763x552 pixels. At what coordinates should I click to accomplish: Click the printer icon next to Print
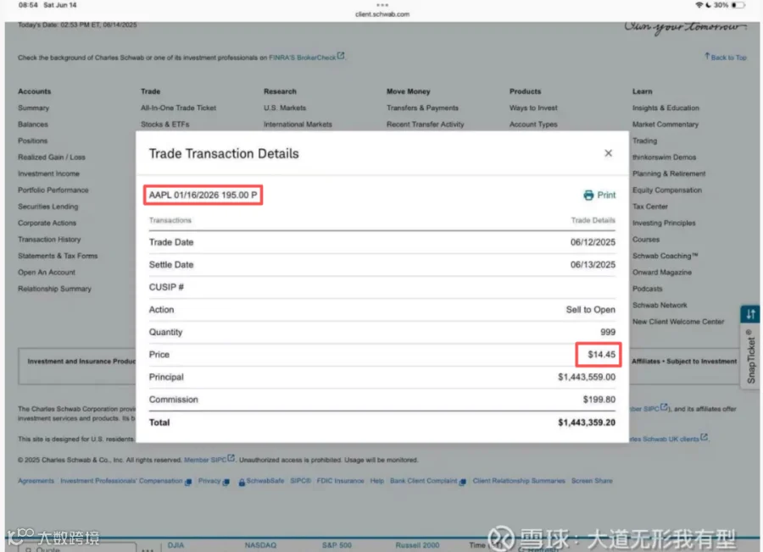point(588,196)
